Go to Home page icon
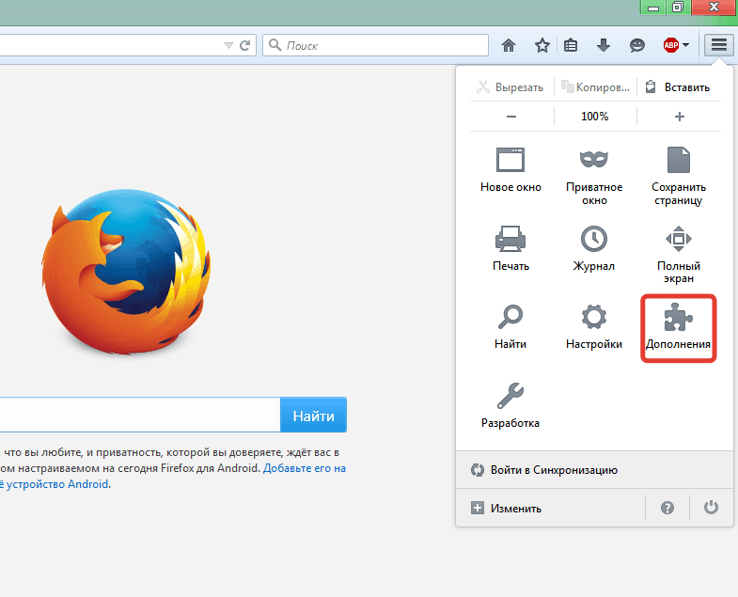The image size is (738, 597). point(509,45)
